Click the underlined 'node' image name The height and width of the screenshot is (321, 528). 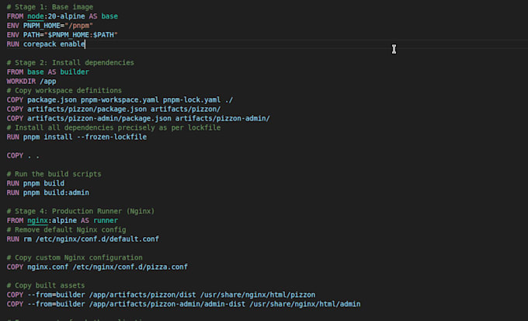[36, 16]
